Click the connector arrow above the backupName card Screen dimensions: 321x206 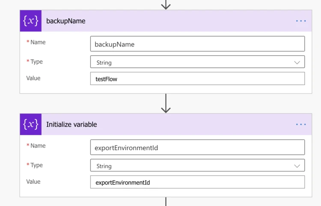coord(166,5)
